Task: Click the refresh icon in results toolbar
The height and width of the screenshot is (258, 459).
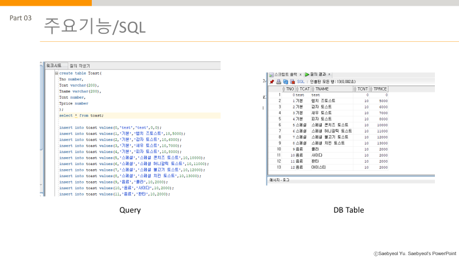Action: [x=285, y=81]
